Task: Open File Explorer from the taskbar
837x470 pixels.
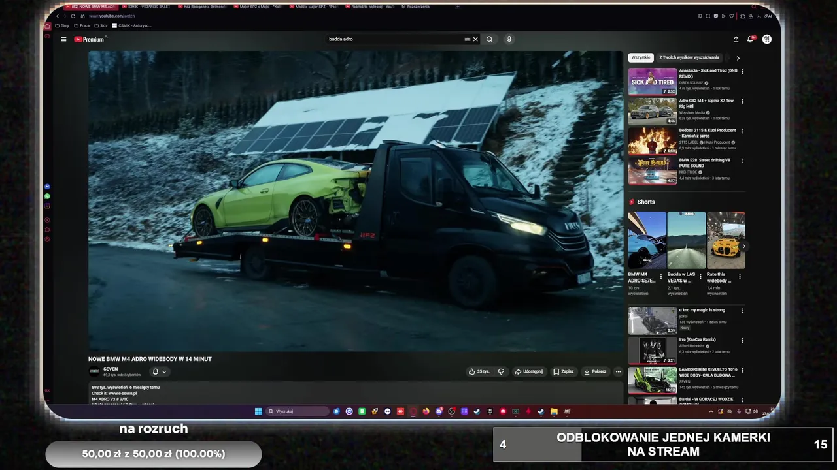Action: tap(554, 411)
